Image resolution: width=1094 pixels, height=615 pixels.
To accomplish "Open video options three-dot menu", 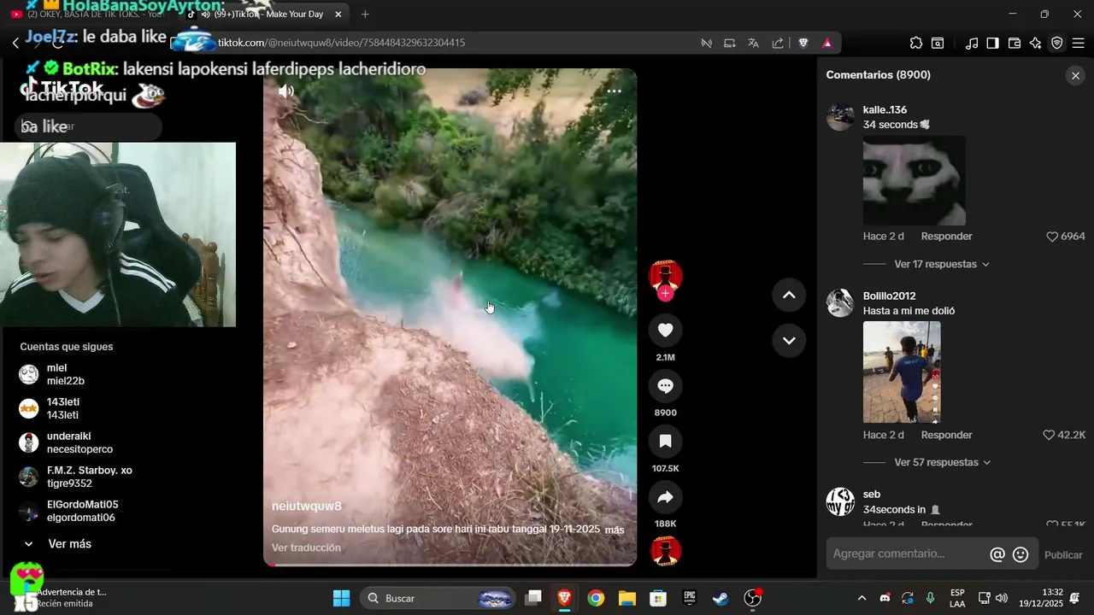I will (614, 91).
